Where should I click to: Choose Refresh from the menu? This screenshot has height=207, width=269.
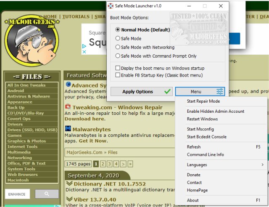[x=194, y=147]
